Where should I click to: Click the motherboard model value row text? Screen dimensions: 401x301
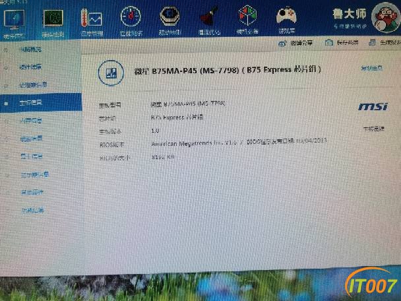tap(188, 104)
